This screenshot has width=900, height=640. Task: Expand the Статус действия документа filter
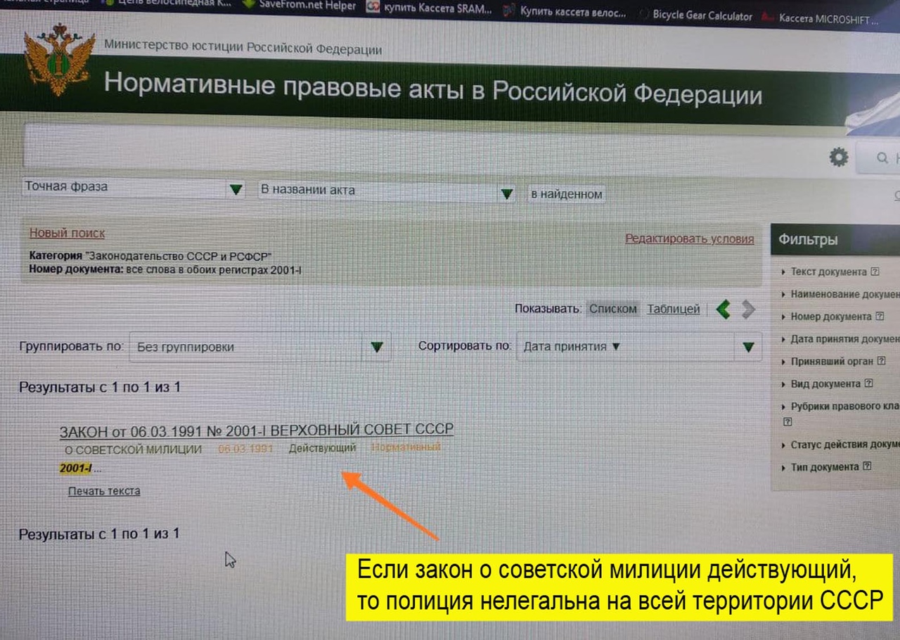[840, 444]
